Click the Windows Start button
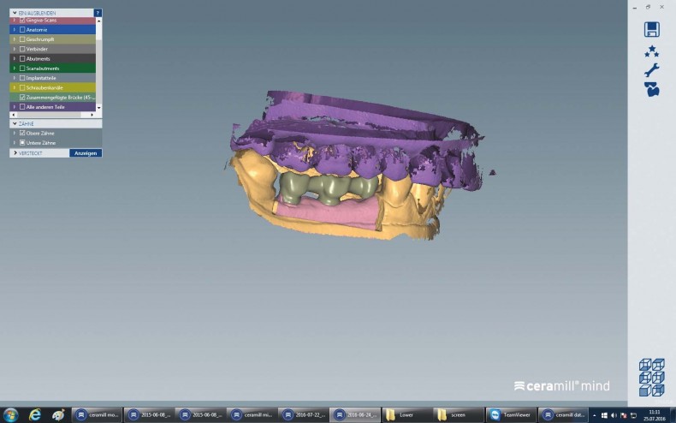 tap(10, 414)
